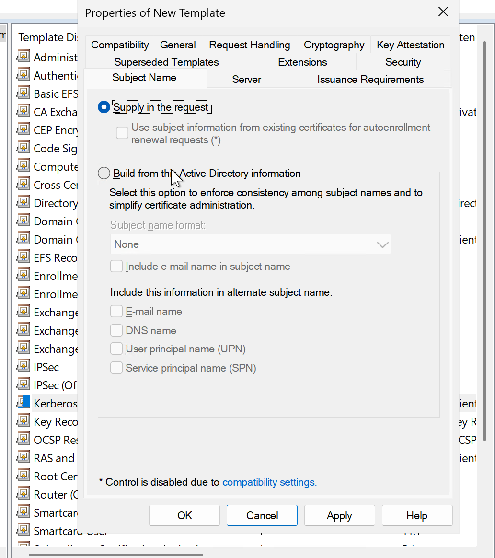Click the horizontal scrollbar at bottom

click(116, 555)
